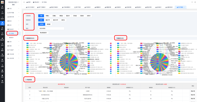Expand the 财务 menu group
The width and height of the screenshot is (197, 102).
pyautogui.click(x=13, y=42)
